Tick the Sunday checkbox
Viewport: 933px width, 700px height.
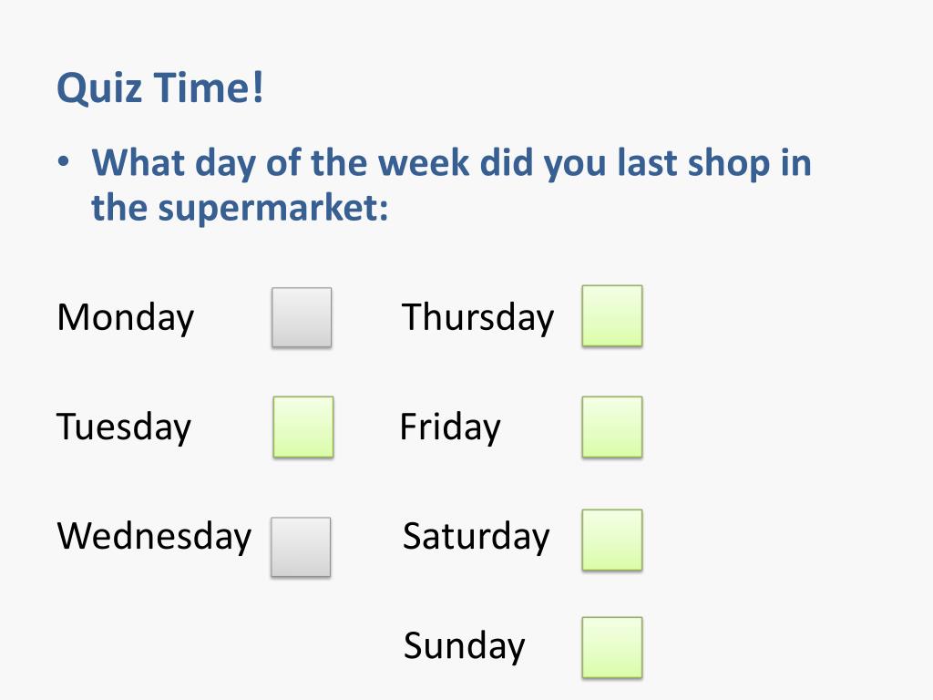tap(612, 648)
